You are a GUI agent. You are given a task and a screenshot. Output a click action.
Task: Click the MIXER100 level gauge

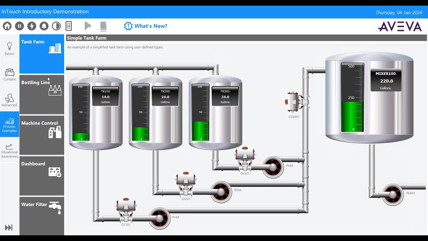click(x=352, y=98)
